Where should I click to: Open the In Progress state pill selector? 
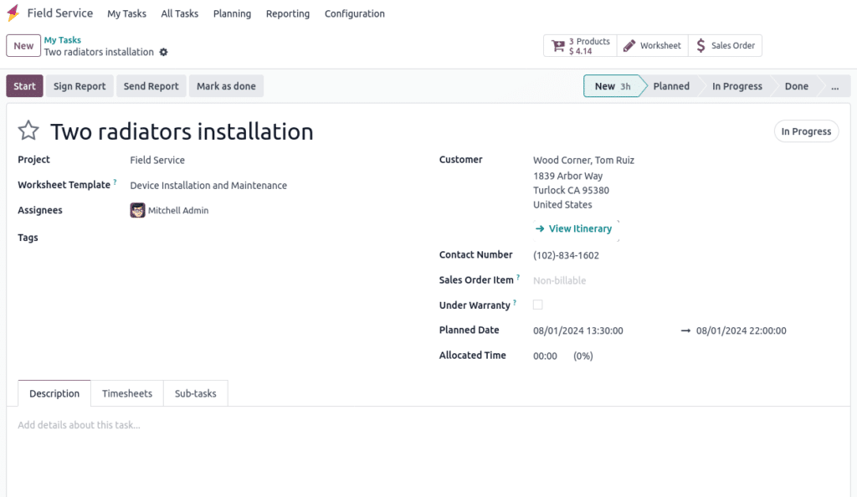(x=806, y=131)
